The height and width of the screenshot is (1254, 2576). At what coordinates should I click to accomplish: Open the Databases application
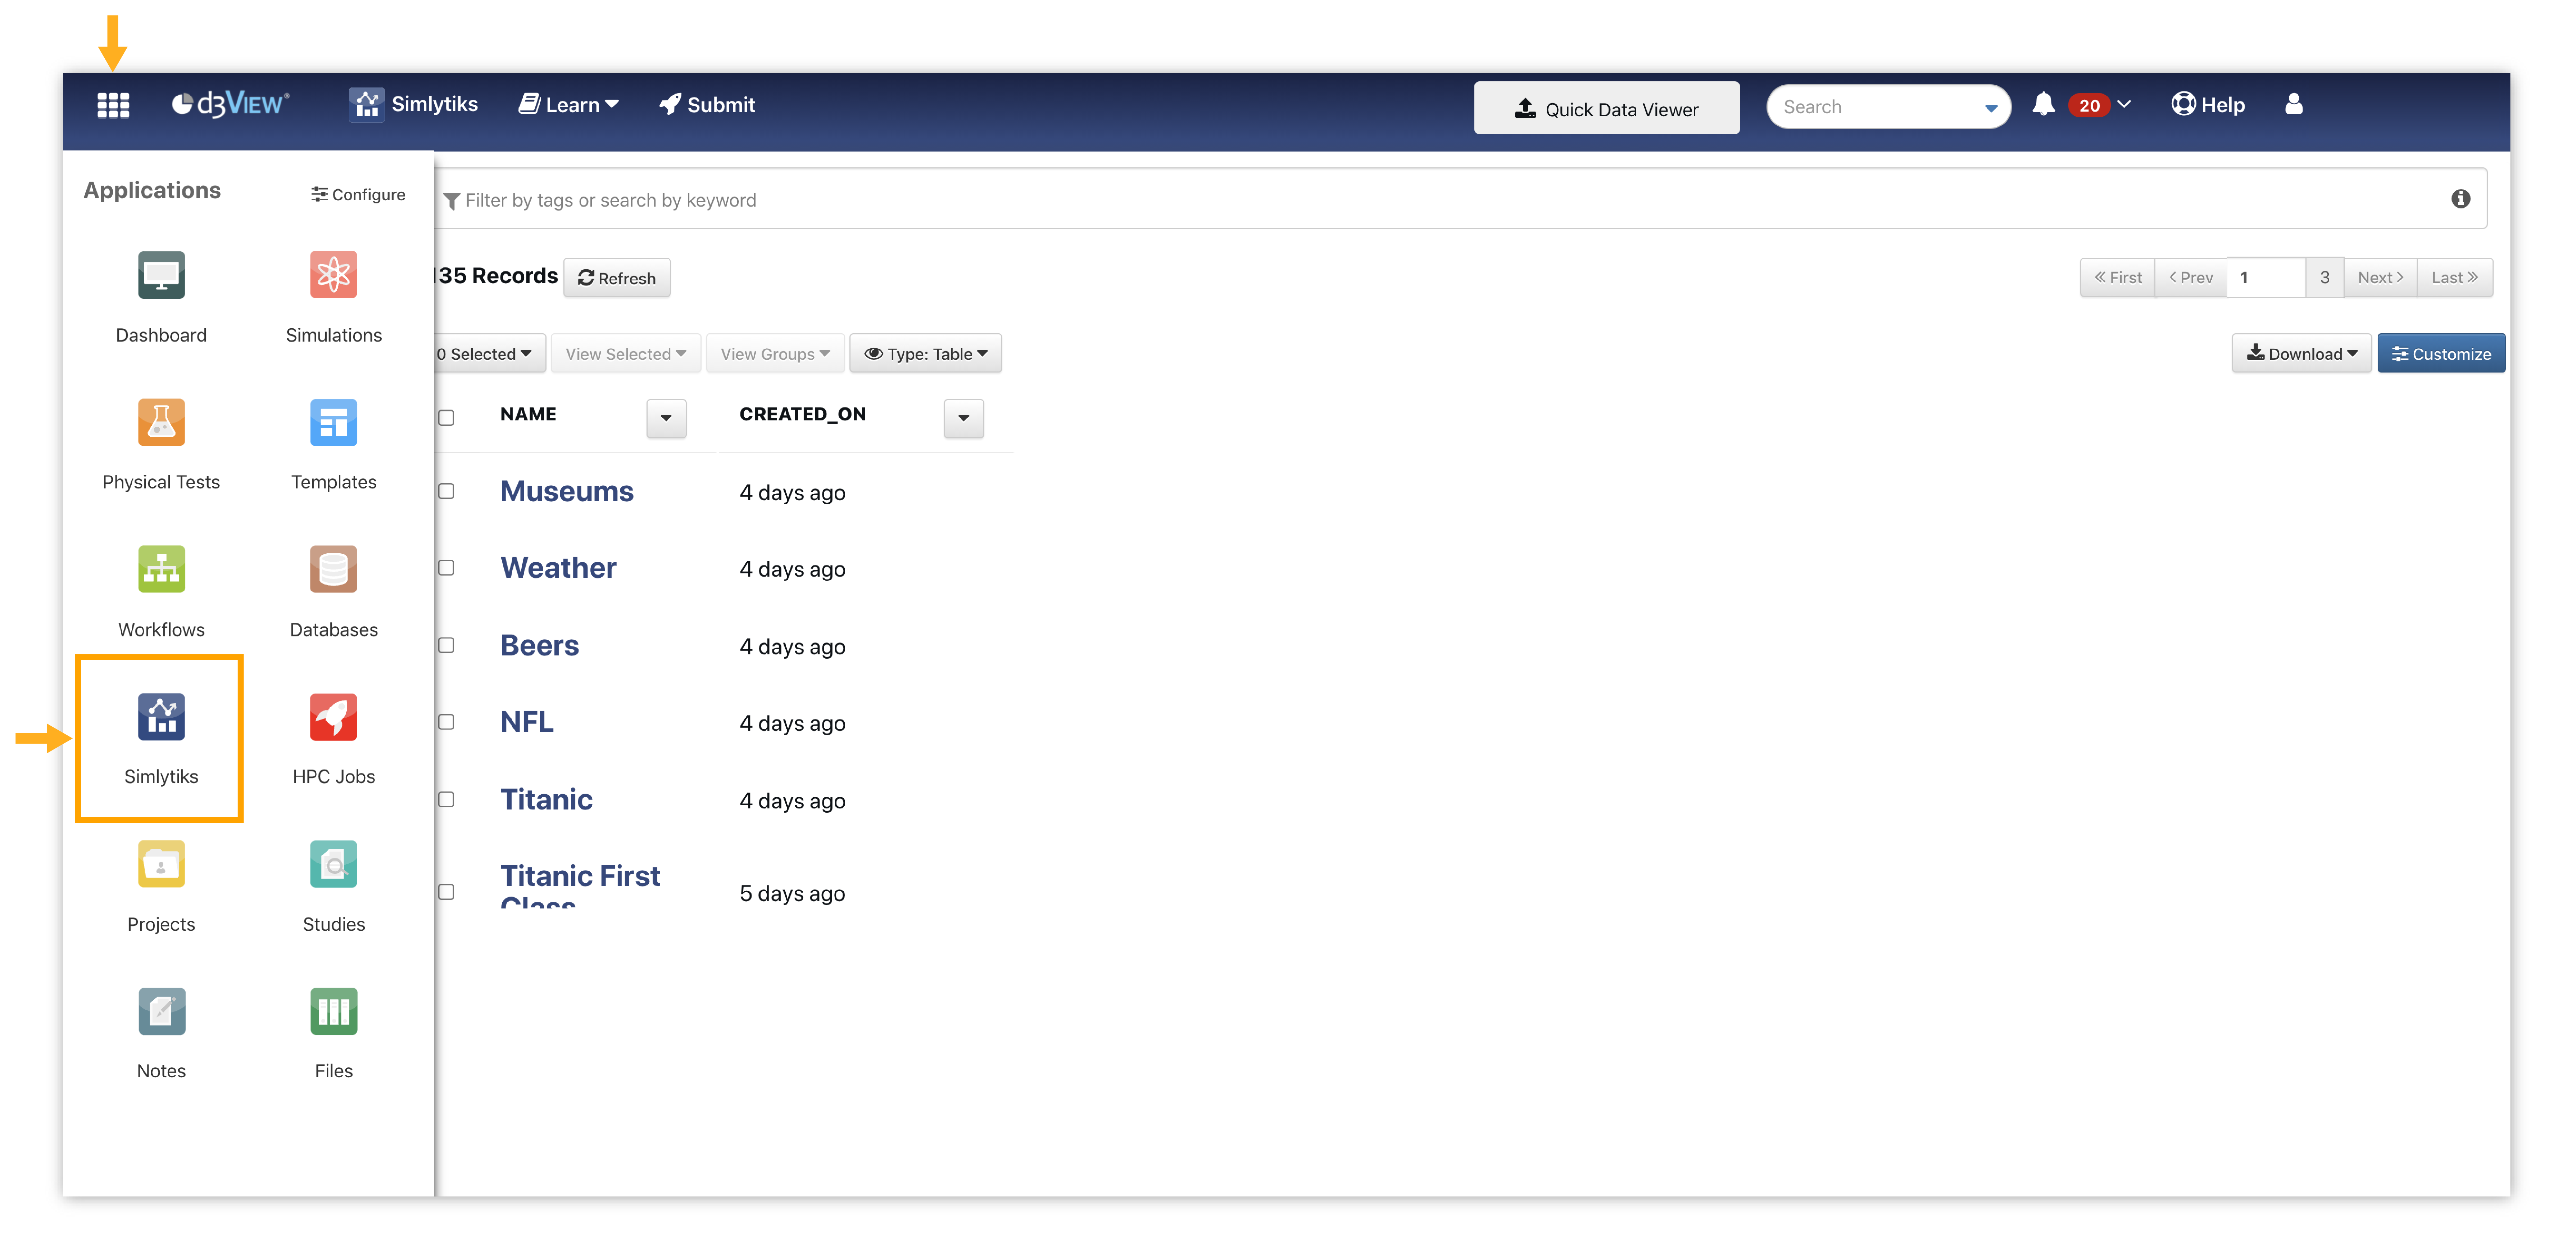pyautogui.click(x=333, y=591)
